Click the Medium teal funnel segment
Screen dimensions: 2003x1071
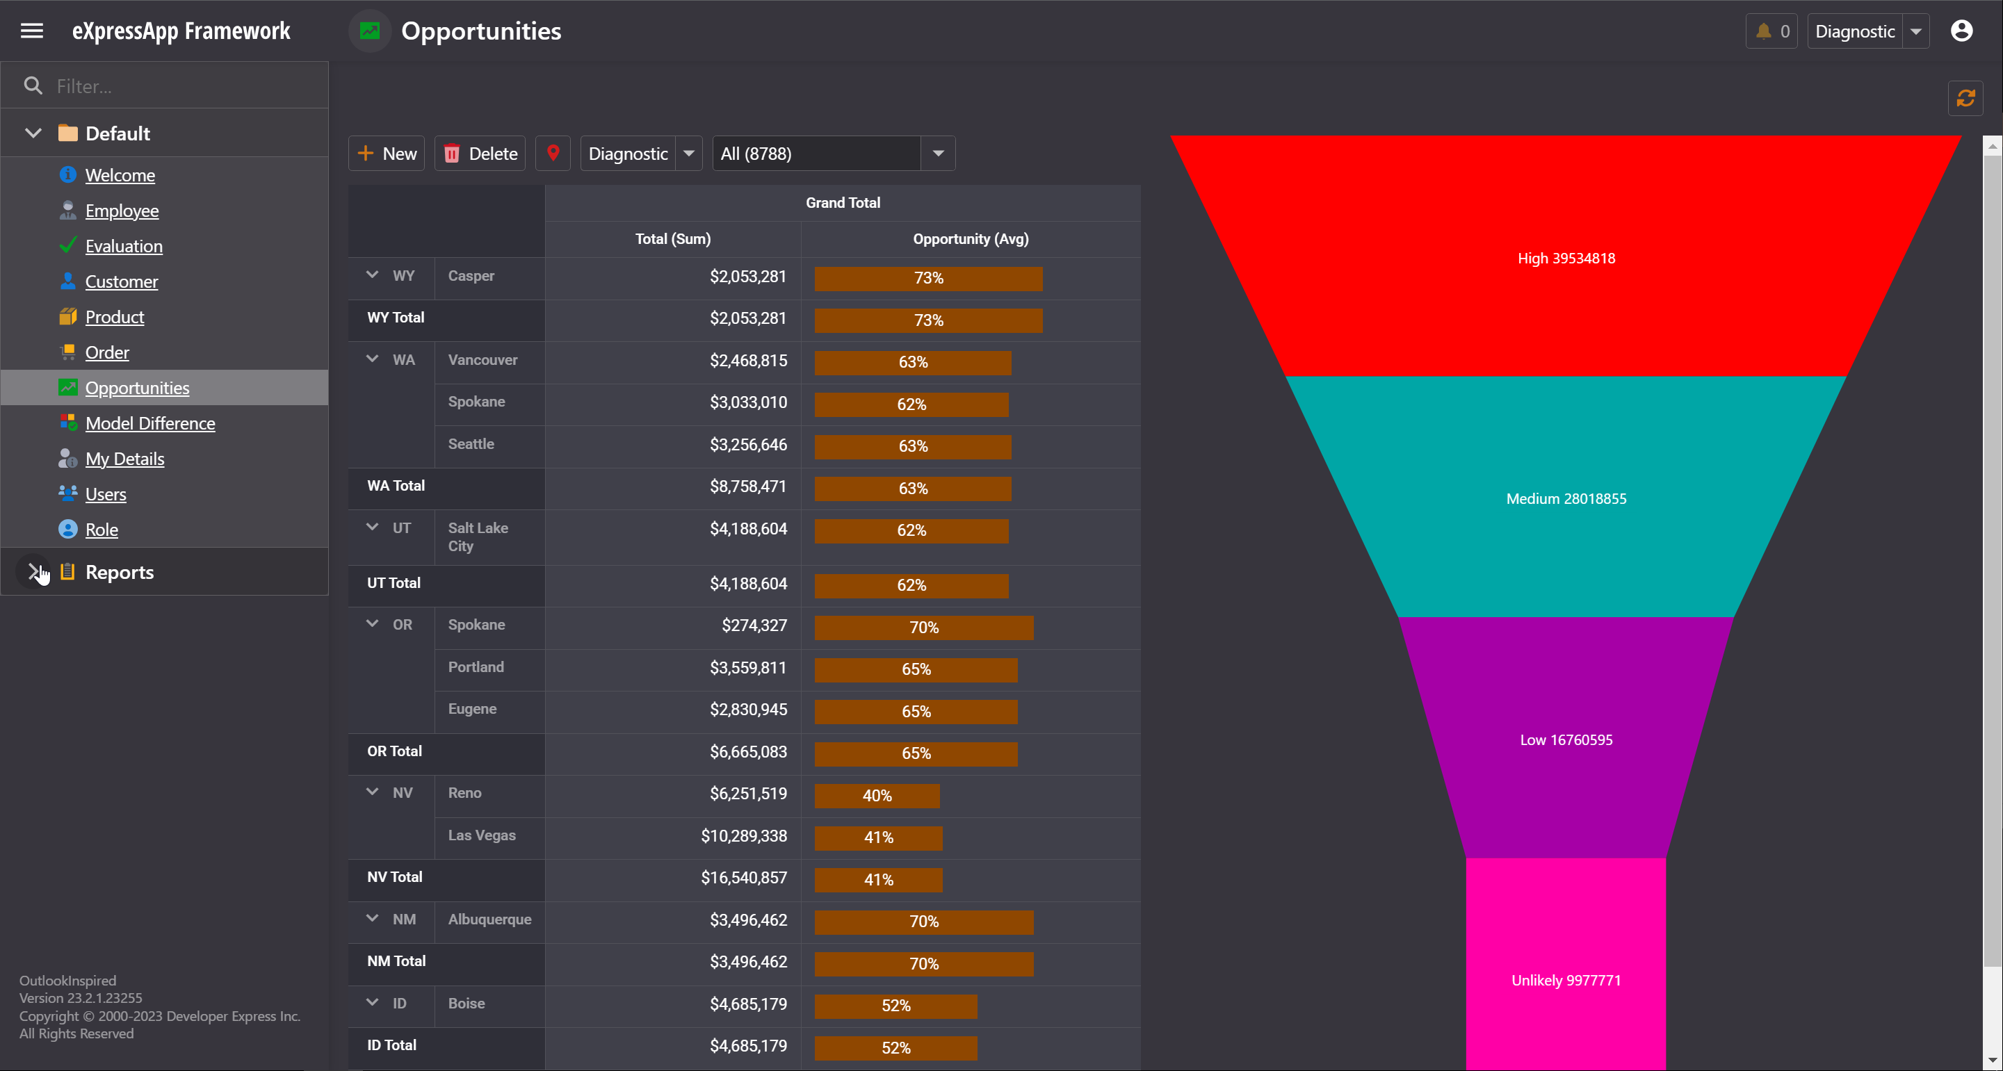click(x=1565, y=498)
